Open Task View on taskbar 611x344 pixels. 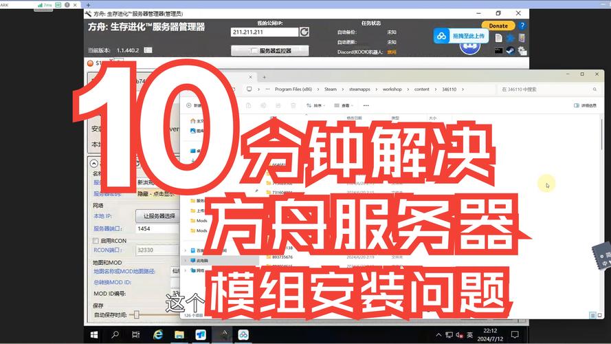tap(135, 334)
